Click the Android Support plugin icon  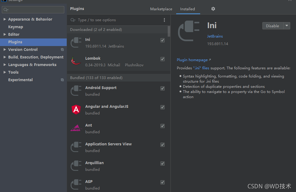(76, 91)
